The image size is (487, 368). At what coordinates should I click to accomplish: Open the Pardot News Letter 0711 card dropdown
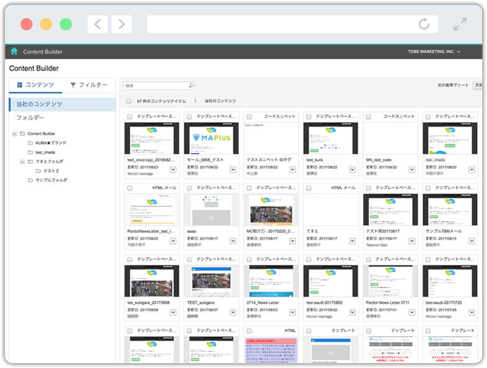click(412, 313)
